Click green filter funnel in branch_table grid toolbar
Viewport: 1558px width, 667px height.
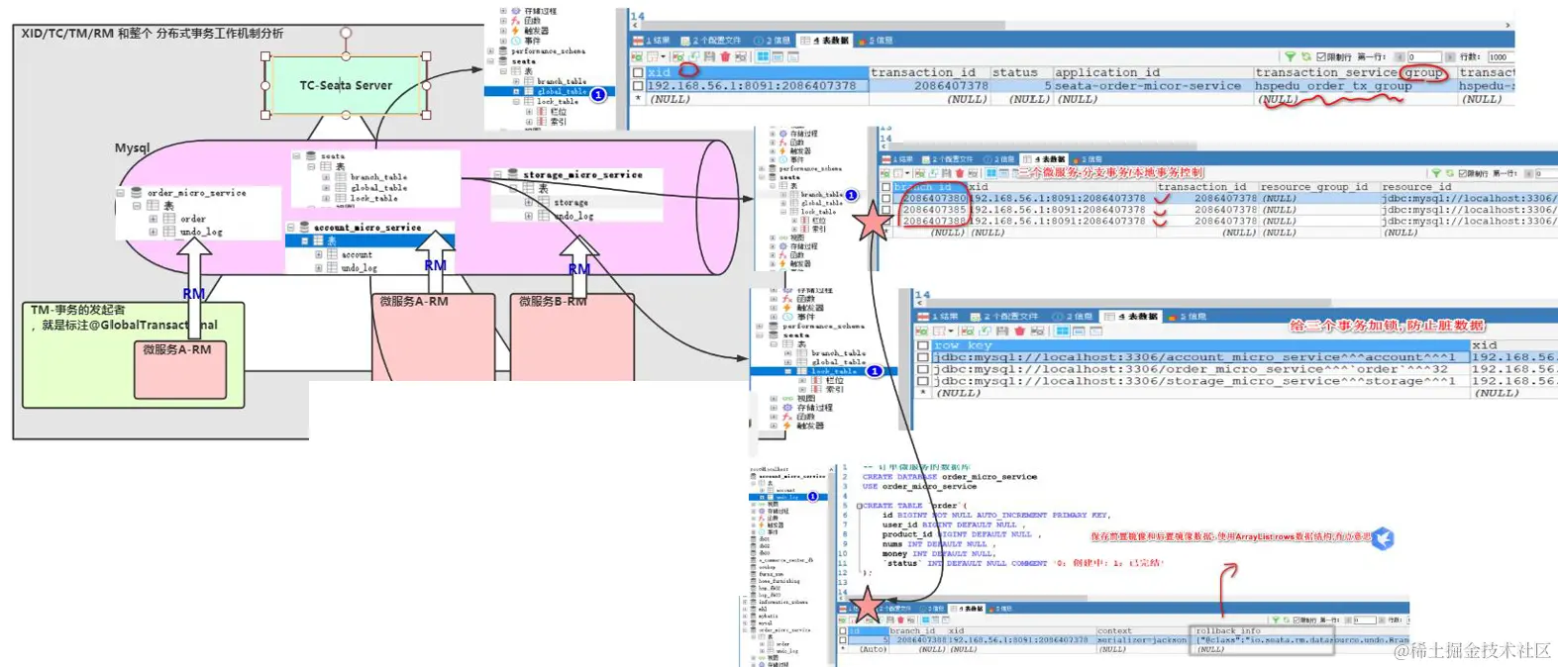pyautogui.click(x=1436, y=173)
